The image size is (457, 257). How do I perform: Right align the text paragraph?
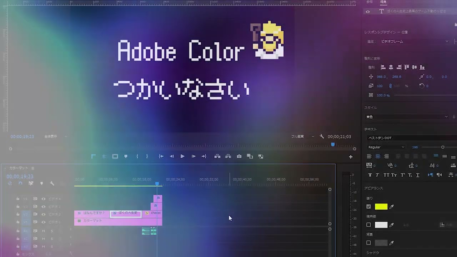(386, 156)
